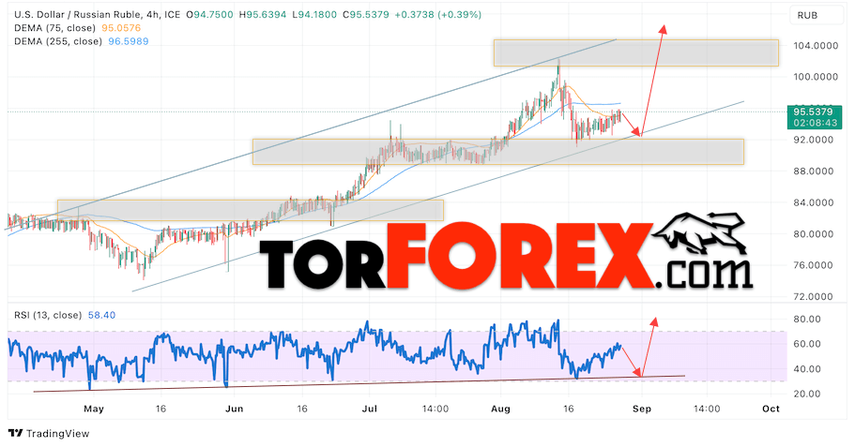Click the high price value H95.6394
This screenshot has width=855, height=447.
click(x=263, y=15)
